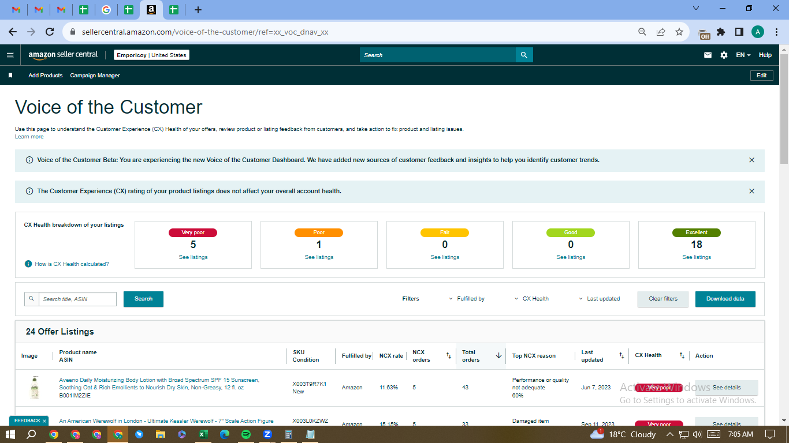Viewport: 789px width, 443px height.
Task: See listings under Poor CX Health
Action: point(319,257)
